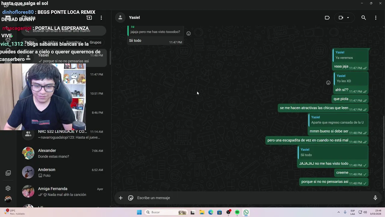
Task: Open Microsoft Edge from the taskbar
Action: (x=211, y=212)
